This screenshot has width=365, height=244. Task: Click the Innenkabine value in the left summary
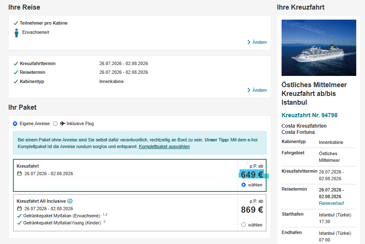[x=111, y=81]
